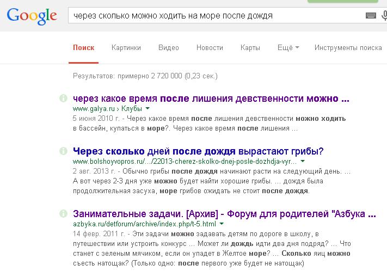Click the voice search microphone icon
The height and width of the screenshot is (271, 387).
click(384, 15)
